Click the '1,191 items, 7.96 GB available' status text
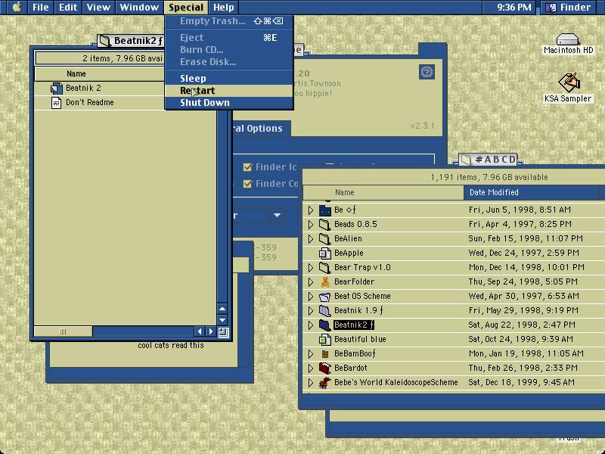 click(489, 178)
